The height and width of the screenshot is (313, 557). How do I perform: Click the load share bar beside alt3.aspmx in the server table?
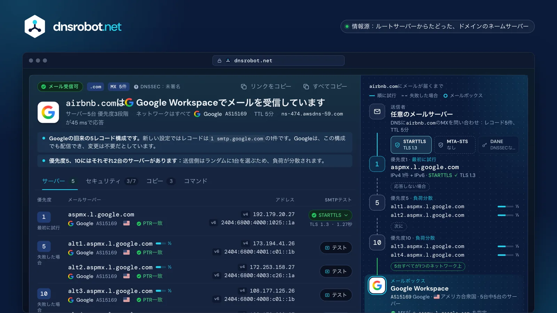(x=160, y=291)
